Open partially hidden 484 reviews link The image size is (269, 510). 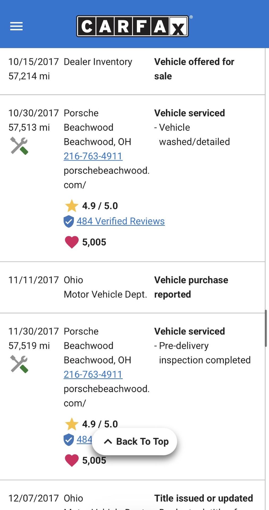(84, 440)
